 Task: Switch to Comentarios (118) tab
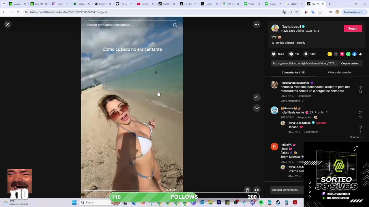point(293,72)
